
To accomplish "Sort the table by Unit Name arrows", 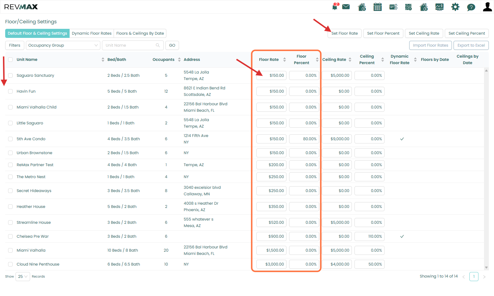I will 103,60.
